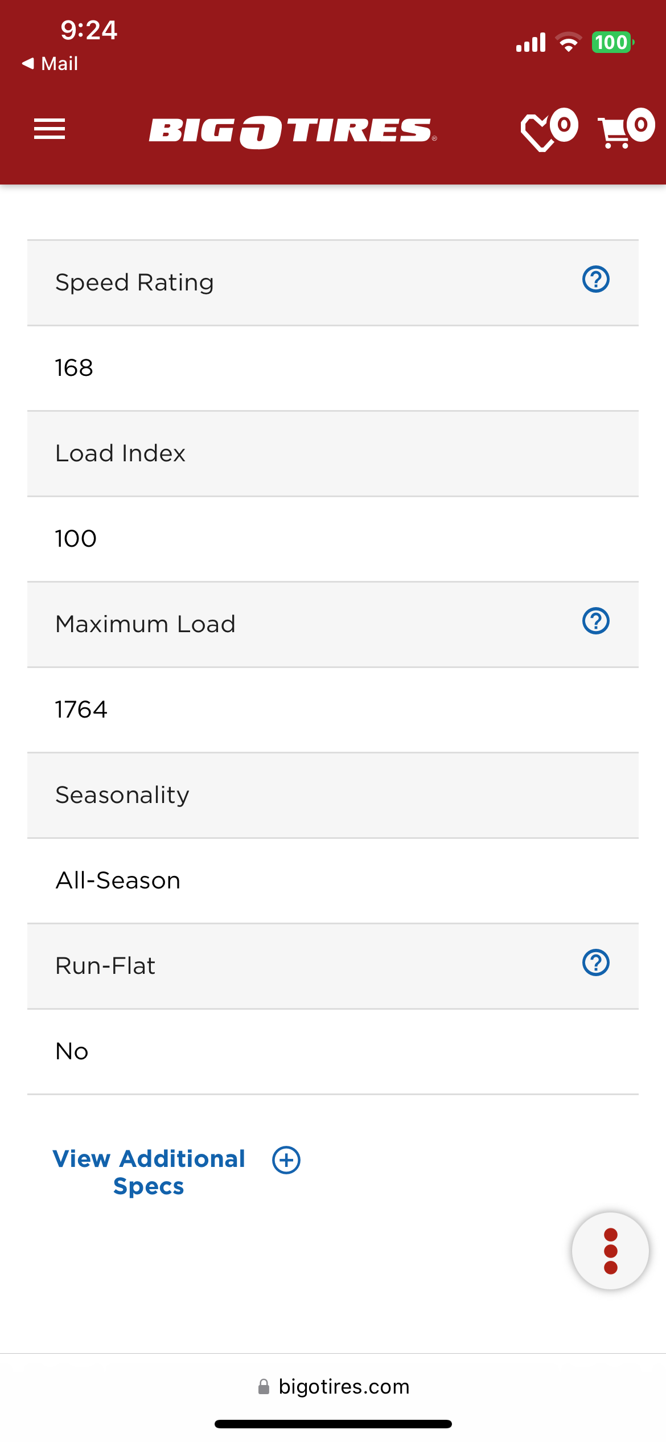Tap the Maximum Load row label

coord(145,624)
